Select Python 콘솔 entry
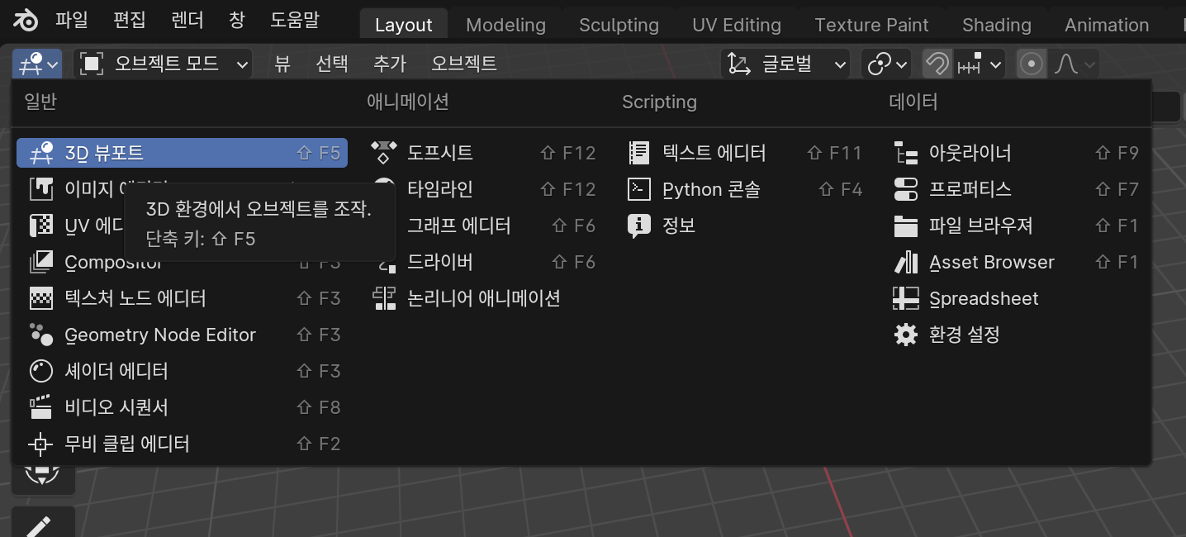Image resolution: width=1186 pixels, height=537 pixels. [x=745, y=189]
